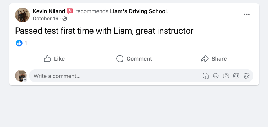The width and height of the screenshot is (268, 127).
Task: Click the blue thumbs-up reaction icon
Action: coord(19,43)
